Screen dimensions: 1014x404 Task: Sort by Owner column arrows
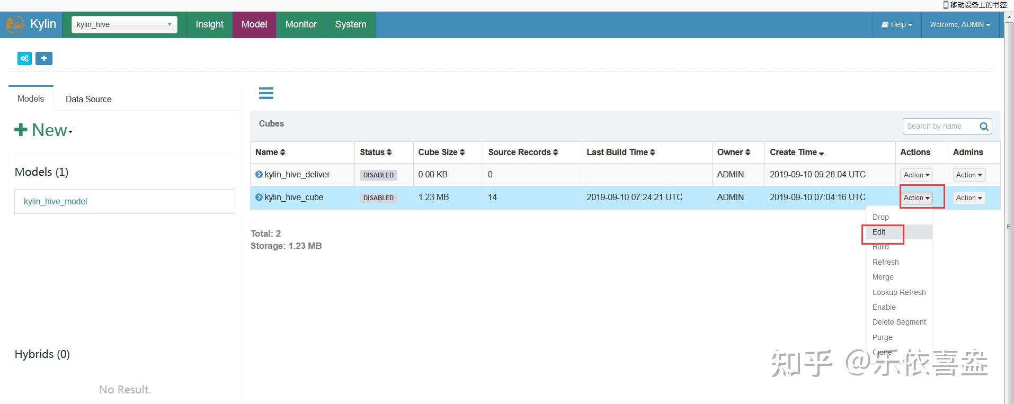click(x=748, y=152)
